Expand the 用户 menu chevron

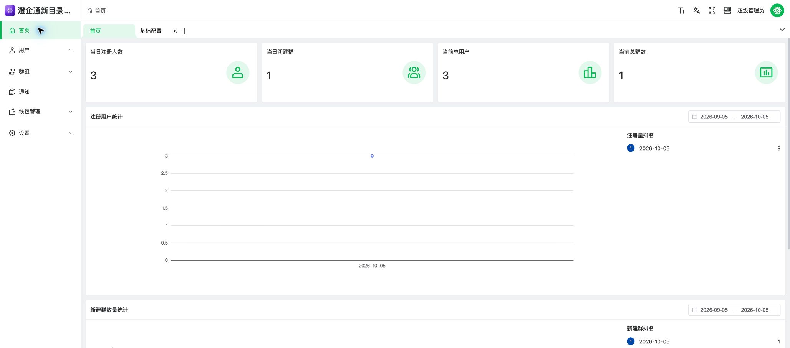click(71, 50)
